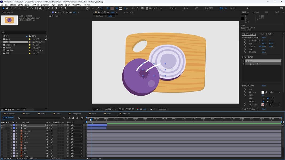Click the current timecode 0:00:00:07 field
This screenshot has width=285, height=160.
pos(8,117)
